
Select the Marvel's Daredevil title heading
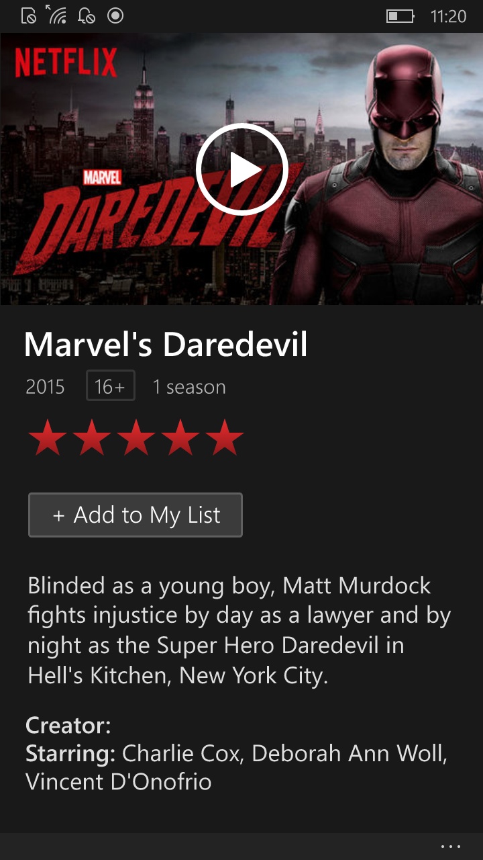166,345
